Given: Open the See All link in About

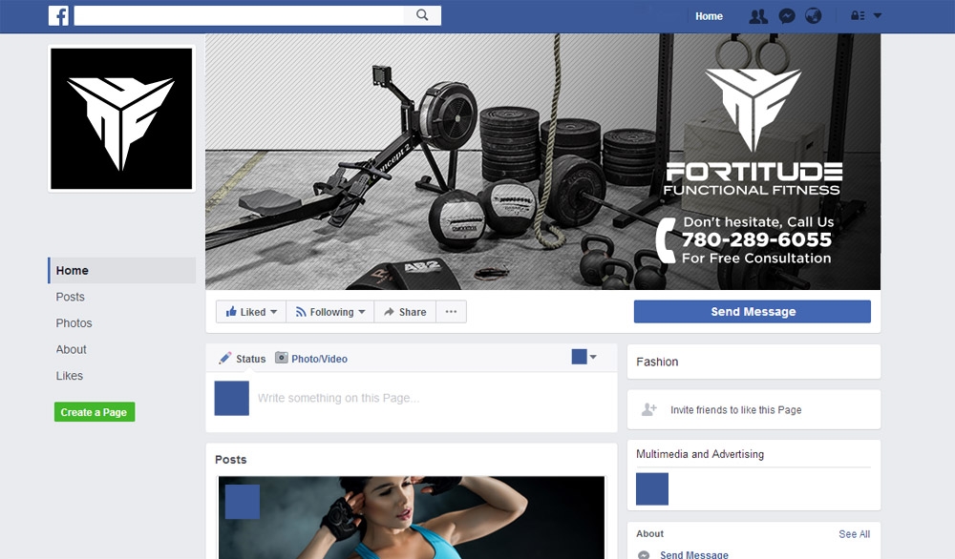Looking at the screenshot, I should [x=853, y=534].
